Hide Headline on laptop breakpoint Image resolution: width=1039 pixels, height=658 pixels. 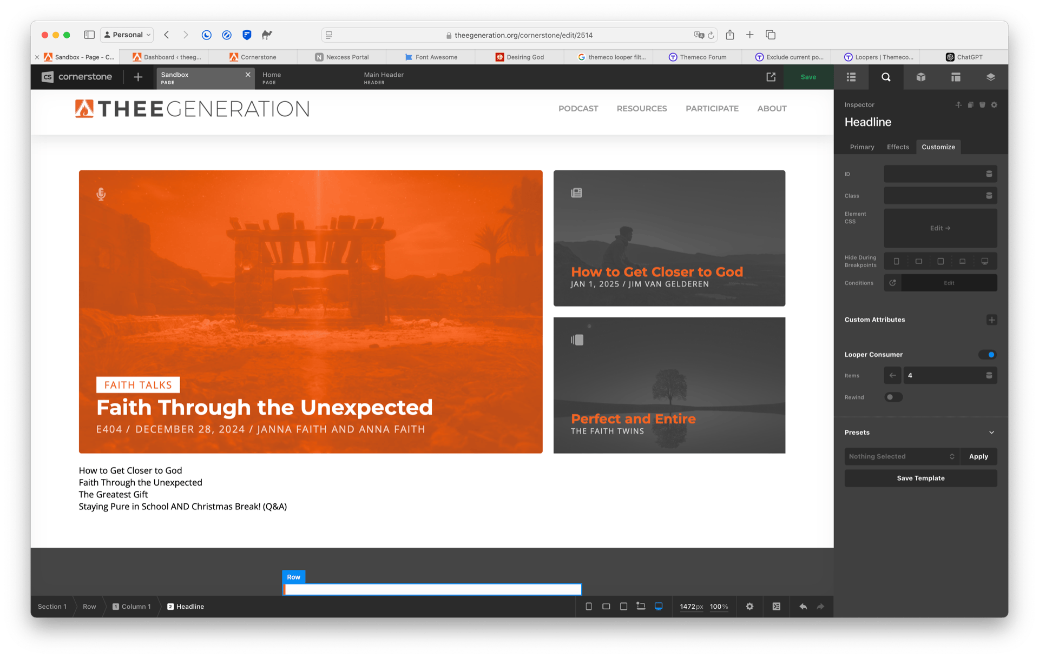[962, 261]
